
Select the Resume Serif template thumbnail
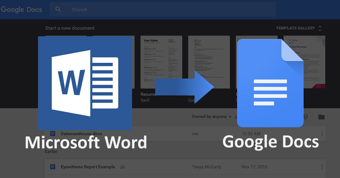click(x=161, y=62)
